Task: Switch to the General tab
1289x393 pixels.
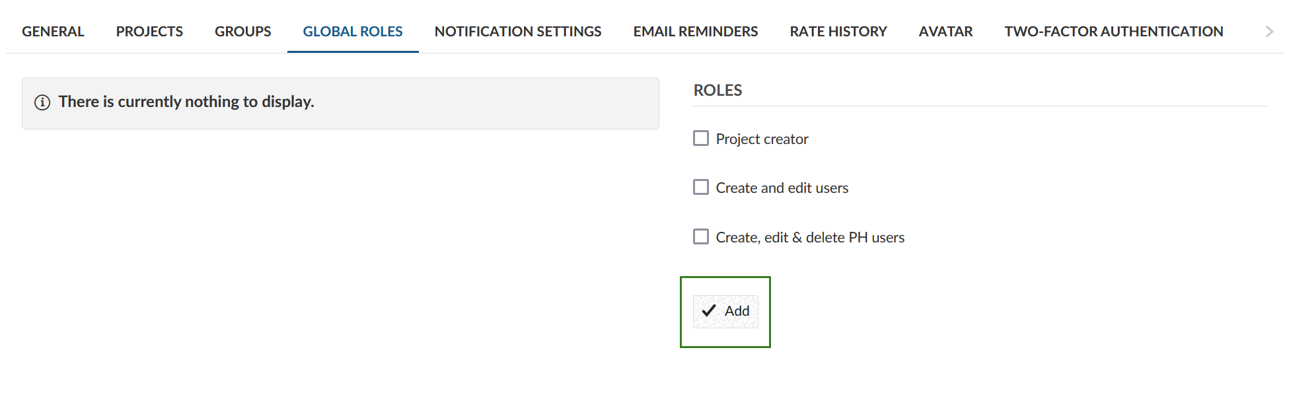Action: (x=53, y=30)
